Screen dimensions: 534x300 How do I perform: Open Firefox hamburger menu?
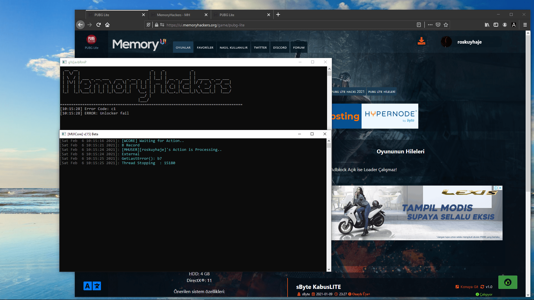pyautogui.click(x=525, y=25)
